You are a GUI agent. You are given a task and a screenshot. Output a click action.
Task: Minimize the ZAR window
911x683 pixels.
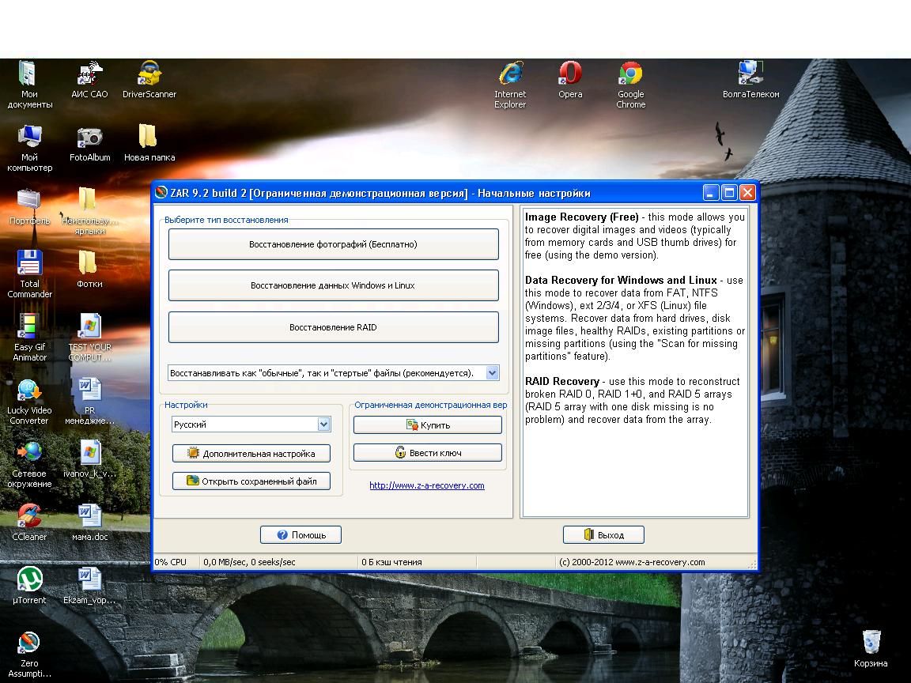point(711,192)
